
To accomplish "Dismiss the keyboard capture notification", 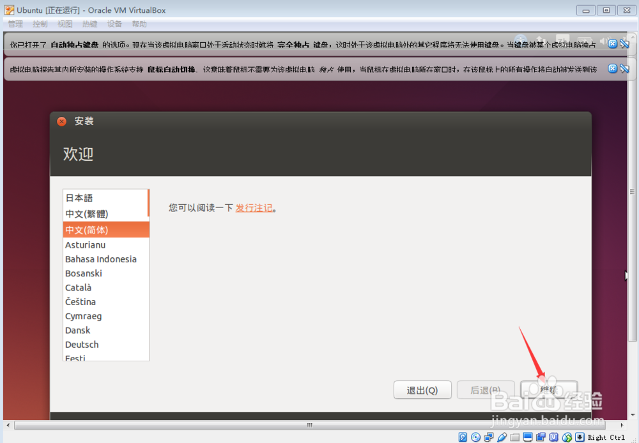I will coord(612,45).
